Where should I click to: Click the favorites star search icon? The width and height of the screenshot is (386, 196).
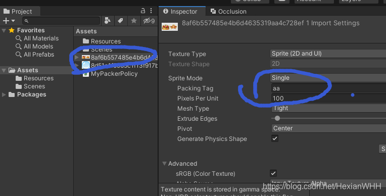pyautogui.click(x=134, y=21)
